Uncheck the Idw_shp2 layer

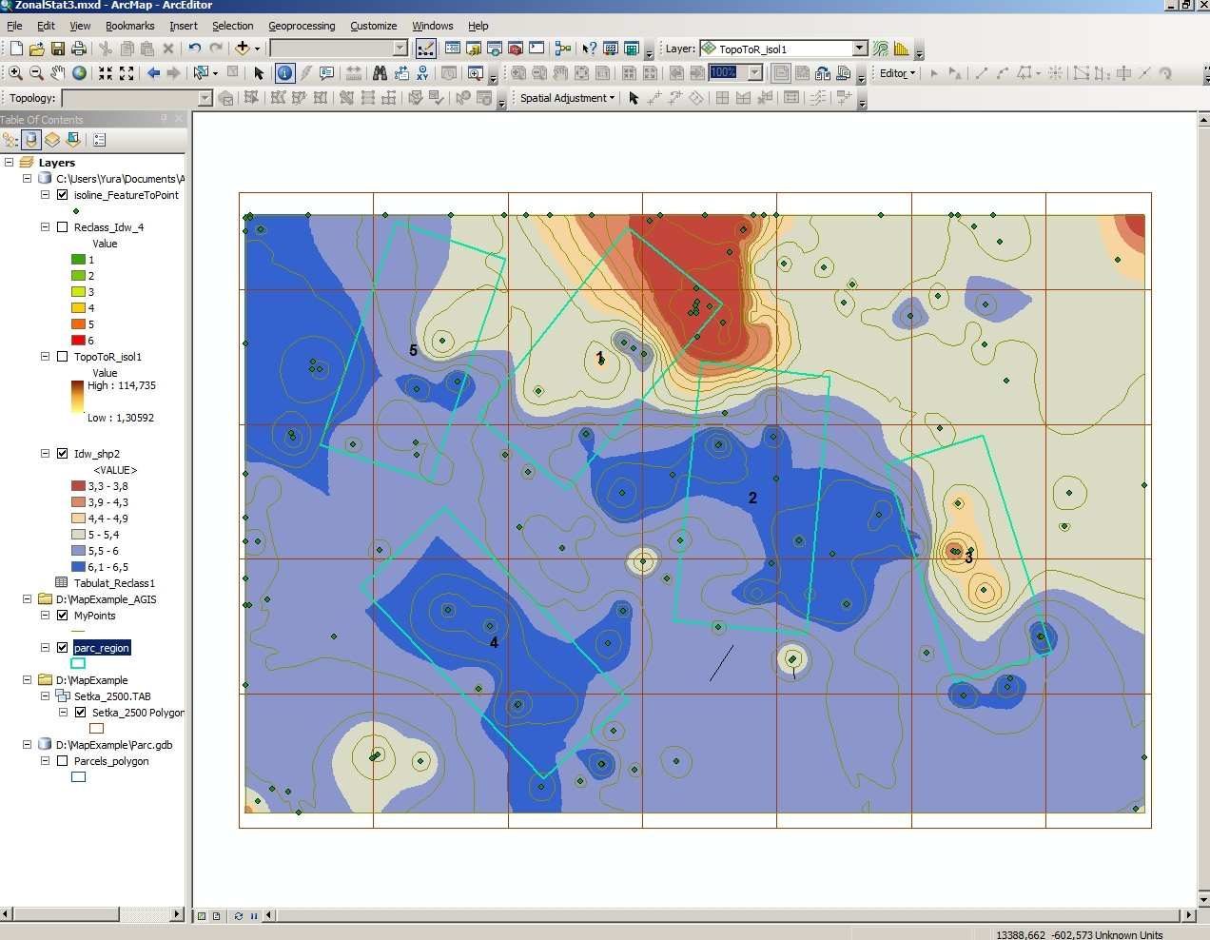tap(63, 454)
